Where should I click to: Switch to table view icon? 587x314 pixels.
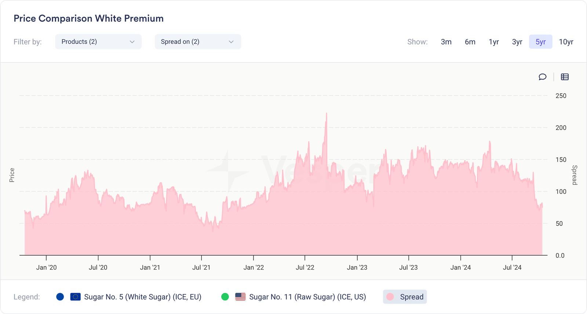click(565, 77)
